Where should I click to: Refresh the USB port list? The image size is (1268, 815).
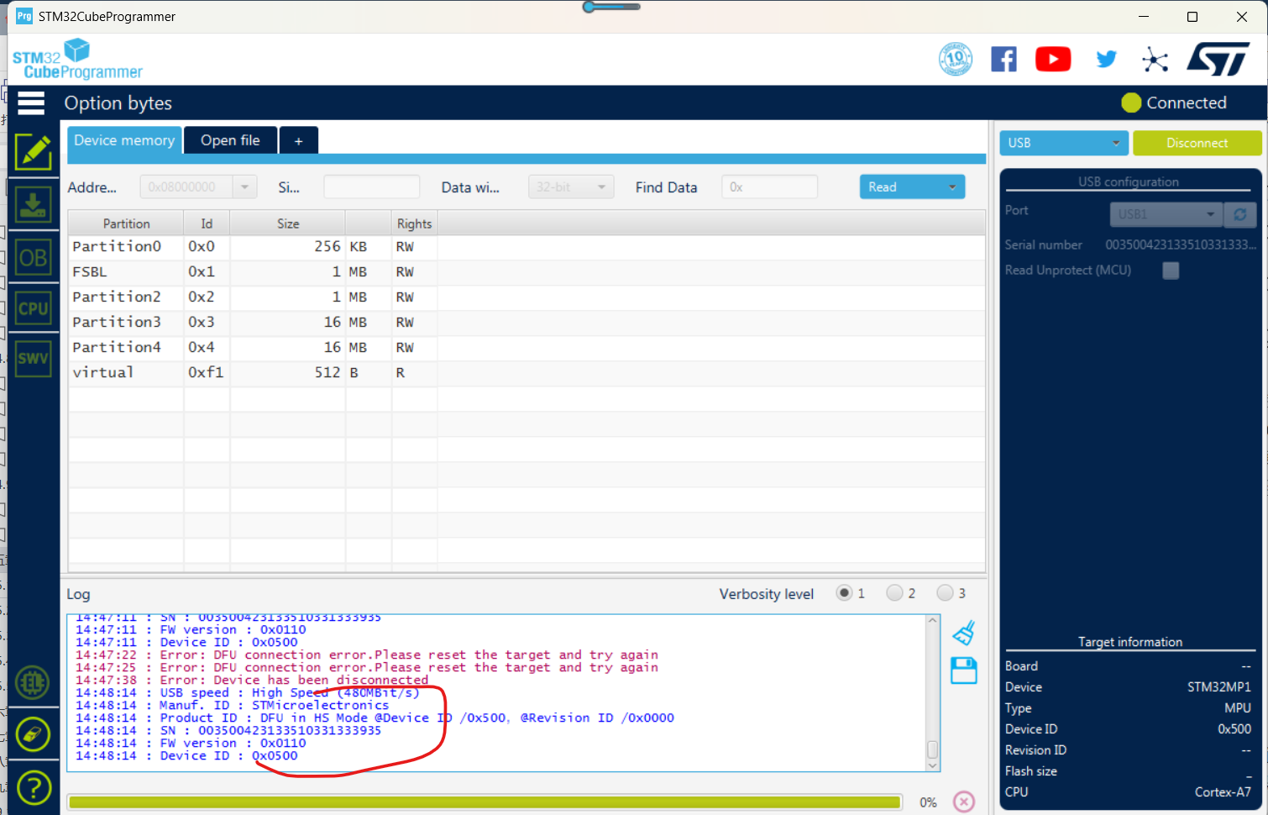(1239, 214)
